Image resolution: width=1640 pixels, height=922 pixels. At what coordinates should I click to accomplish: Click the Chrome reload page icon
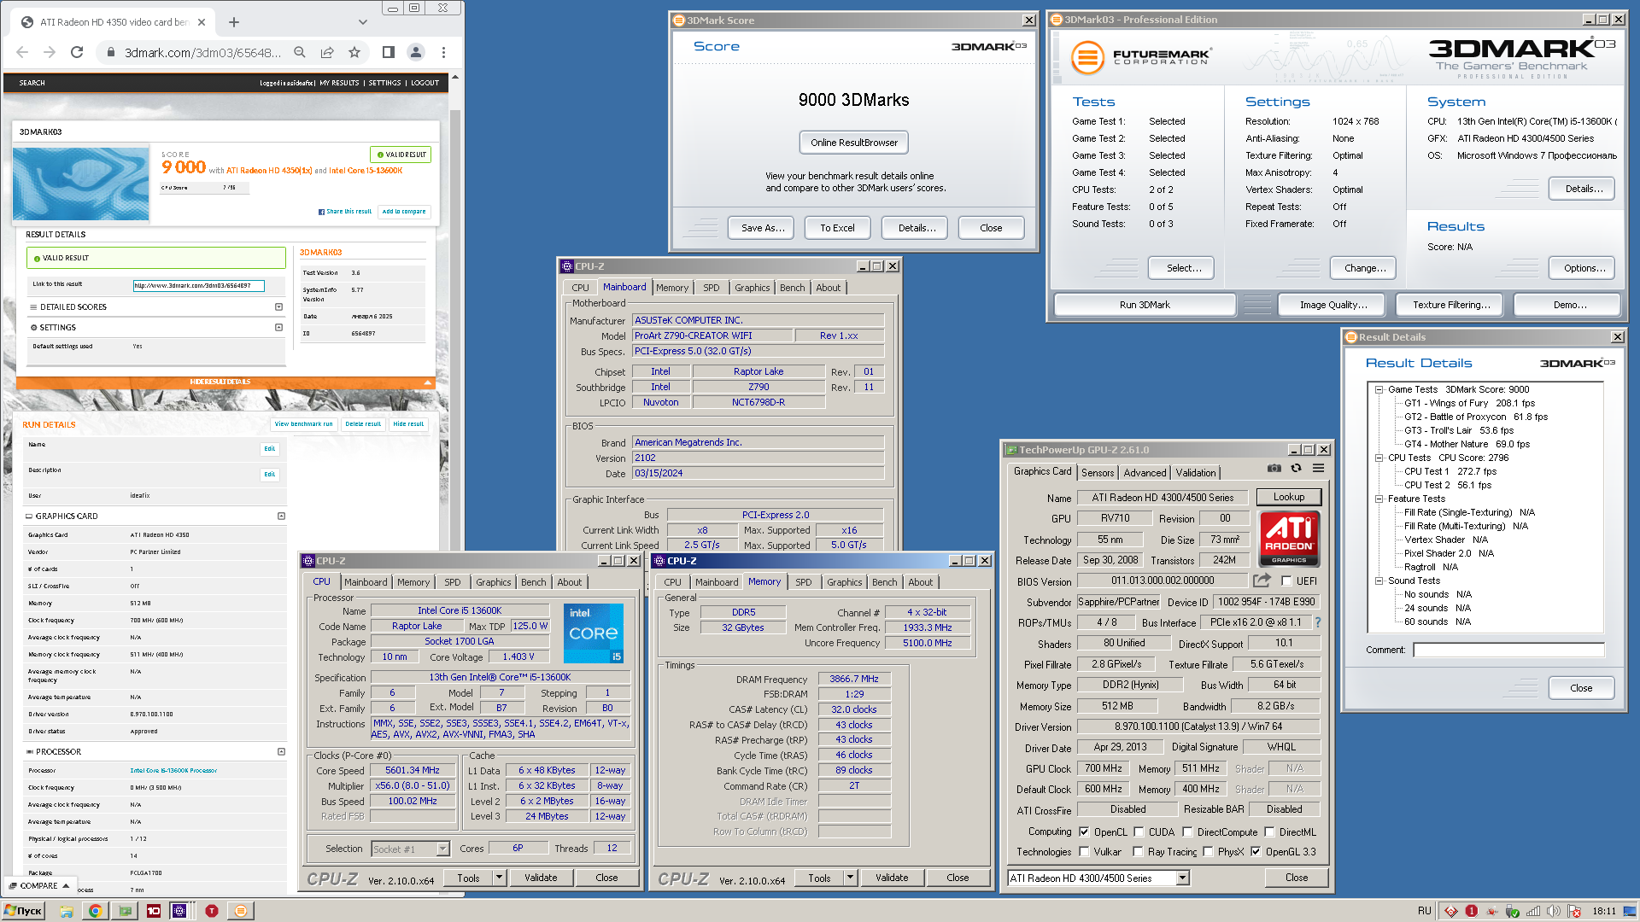tap(77, 52)
